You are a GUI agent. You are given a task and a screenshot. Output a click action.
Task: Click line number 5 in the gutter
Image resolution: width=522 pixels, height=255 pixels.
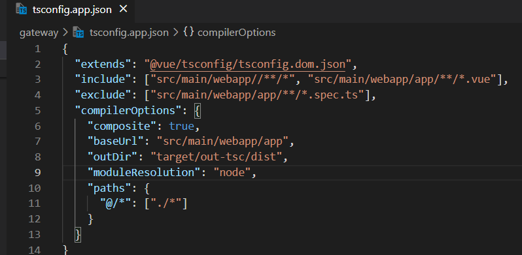pyautogui.click(x=37, y=111)
